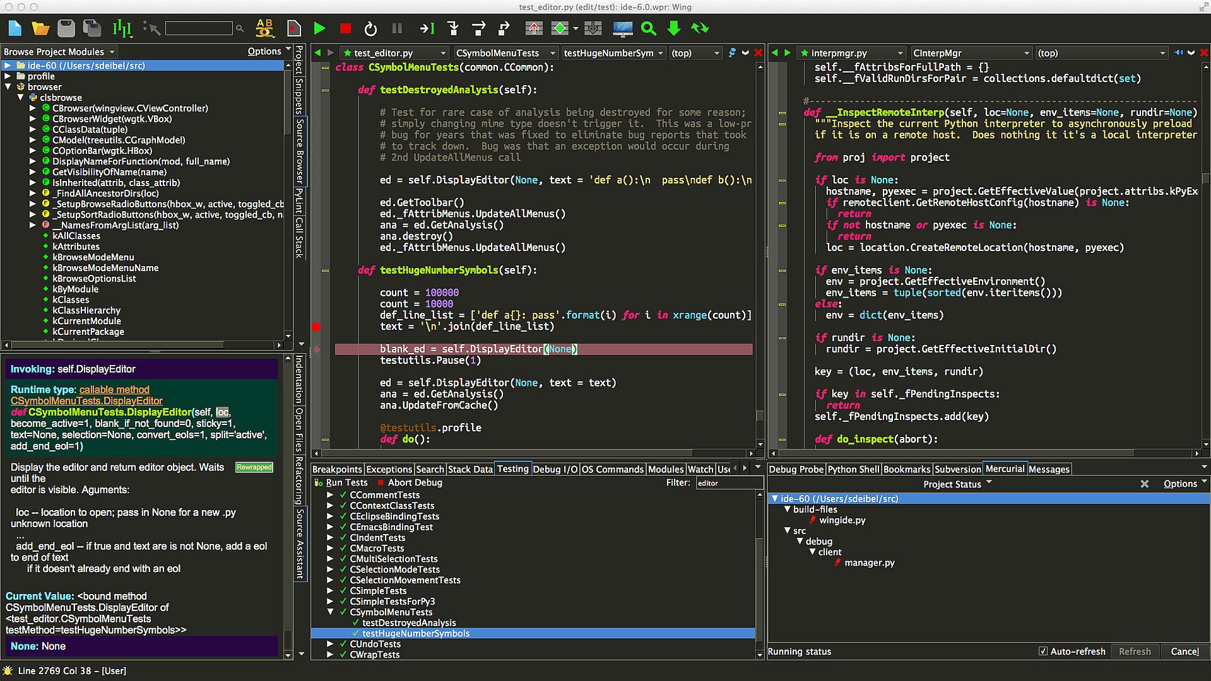Stop debugging with the red square button
Image resolution: width=1211 pixels, height=681 pixels.
[x=345, y=28]
